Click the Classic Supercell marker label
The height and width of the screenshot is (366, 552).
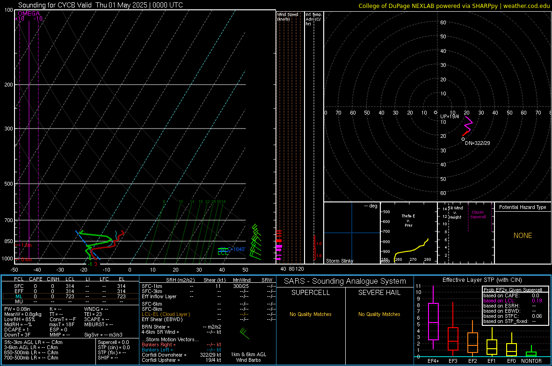[x=478, y=215]
